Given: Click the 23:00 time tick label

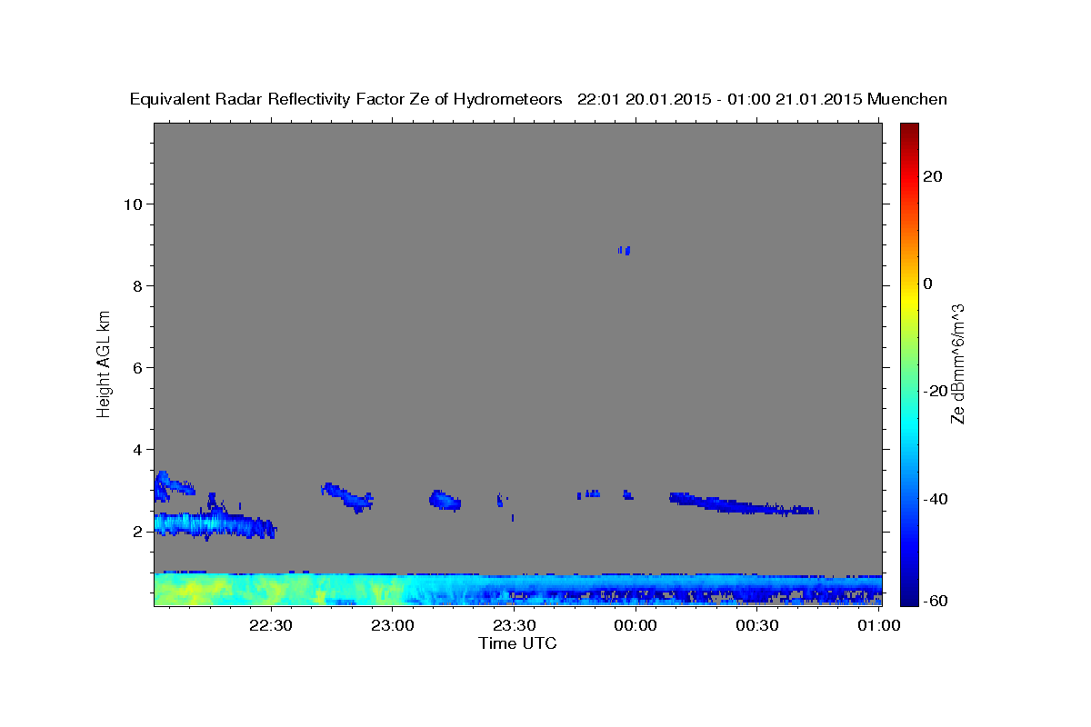Looking at the screenshot, I should 393,625.
